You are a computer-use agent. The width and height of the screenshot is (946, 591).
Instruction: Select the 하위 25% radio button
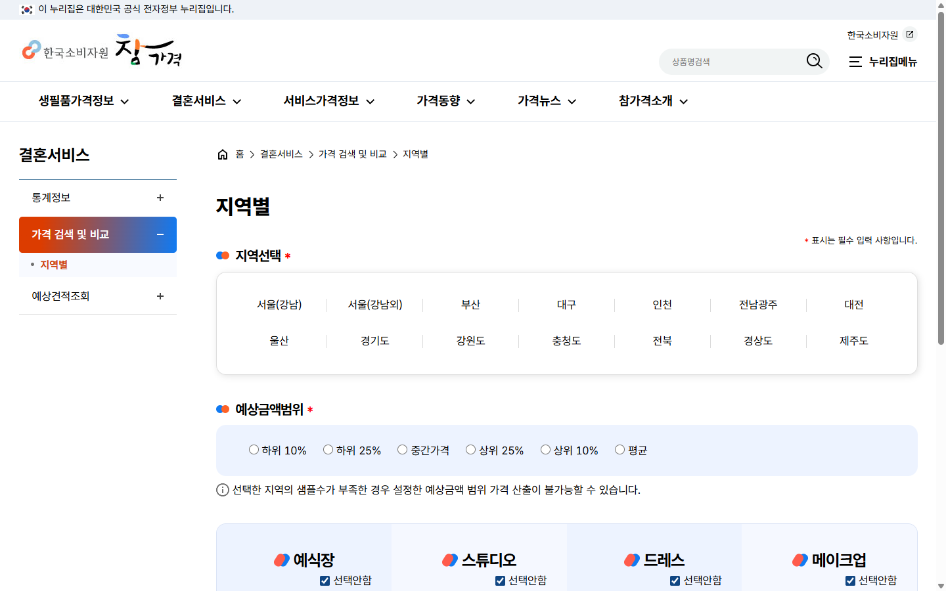[328, 450]
